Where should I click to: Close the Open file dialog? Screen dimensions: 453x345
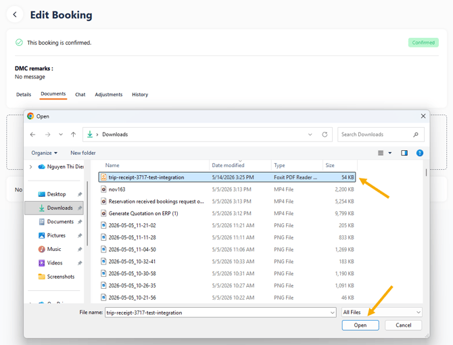(x=423, y=116)
